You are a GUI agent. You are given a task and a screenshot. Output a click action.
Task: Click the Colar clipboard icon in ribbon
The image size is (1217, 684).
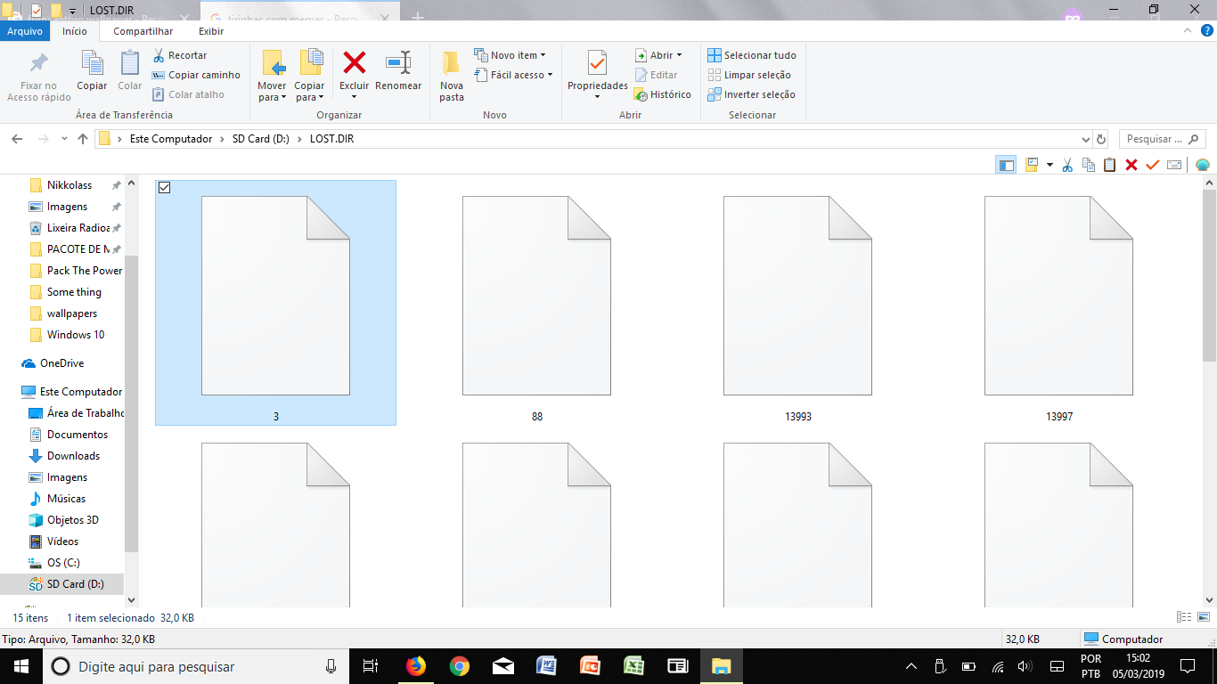(x=130, y=63)
